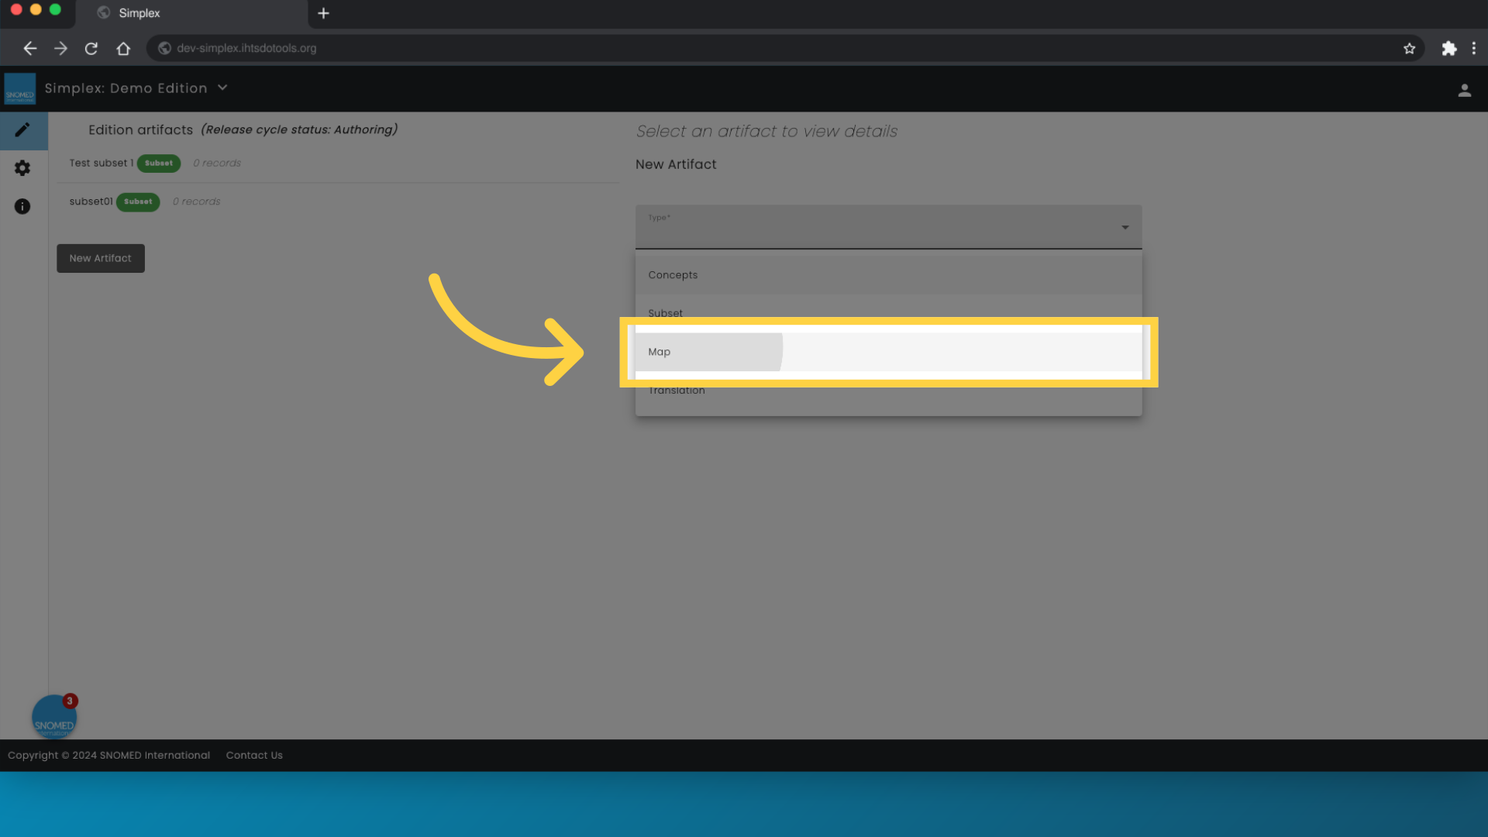Switch to the Simplex browser tab

[x=191, y=13]
